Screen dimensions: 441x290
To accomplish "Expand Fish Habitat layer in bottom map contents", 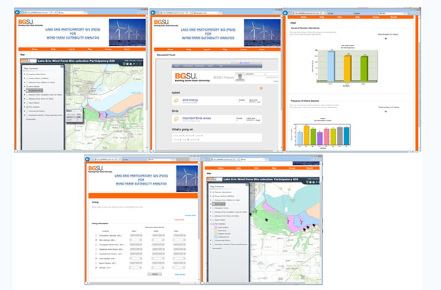I will (211, 224).
